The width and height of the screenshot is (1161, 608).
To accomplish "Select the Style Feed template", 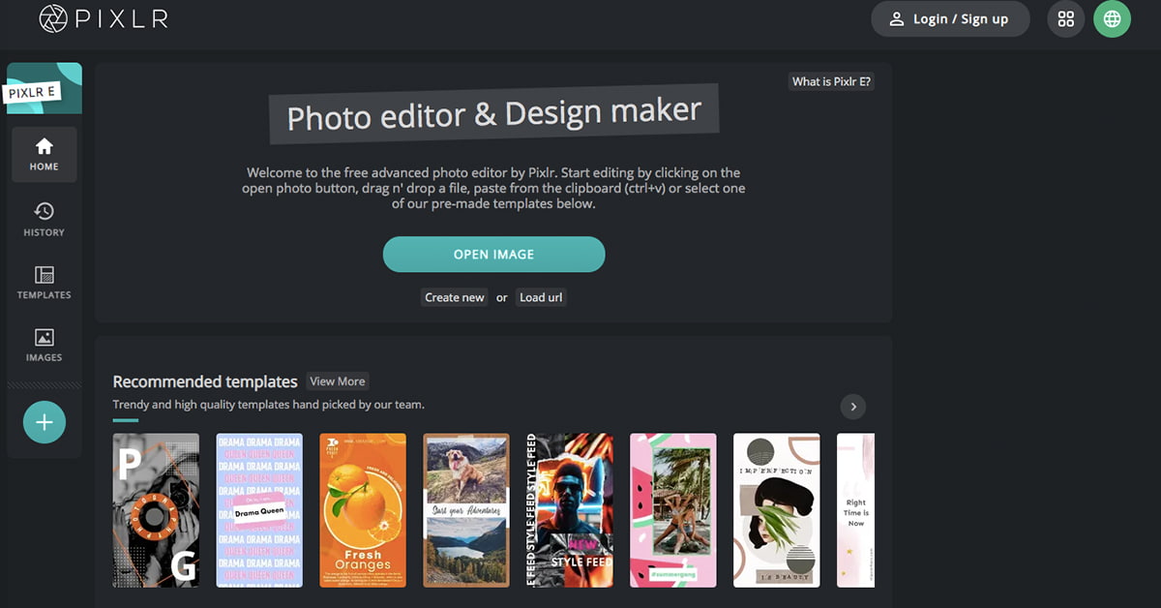I will point(570,510).
